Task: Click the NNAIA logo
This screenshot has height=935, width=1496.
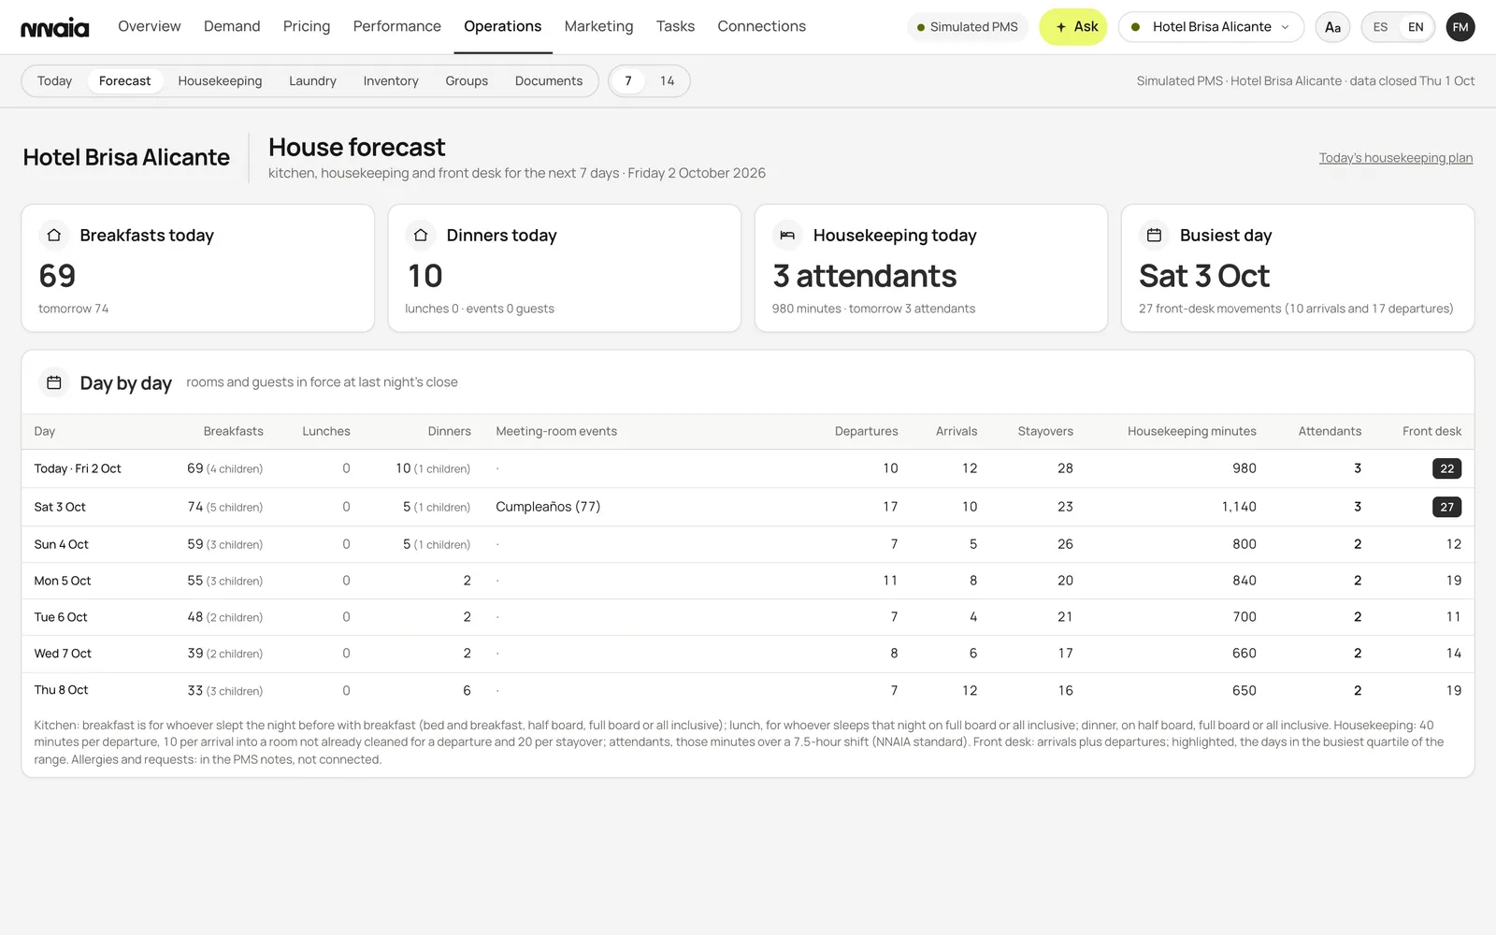Action: point(55,27)
